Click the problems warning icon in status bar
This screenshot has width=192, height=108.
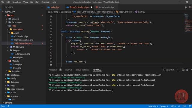tap(2, 106)
